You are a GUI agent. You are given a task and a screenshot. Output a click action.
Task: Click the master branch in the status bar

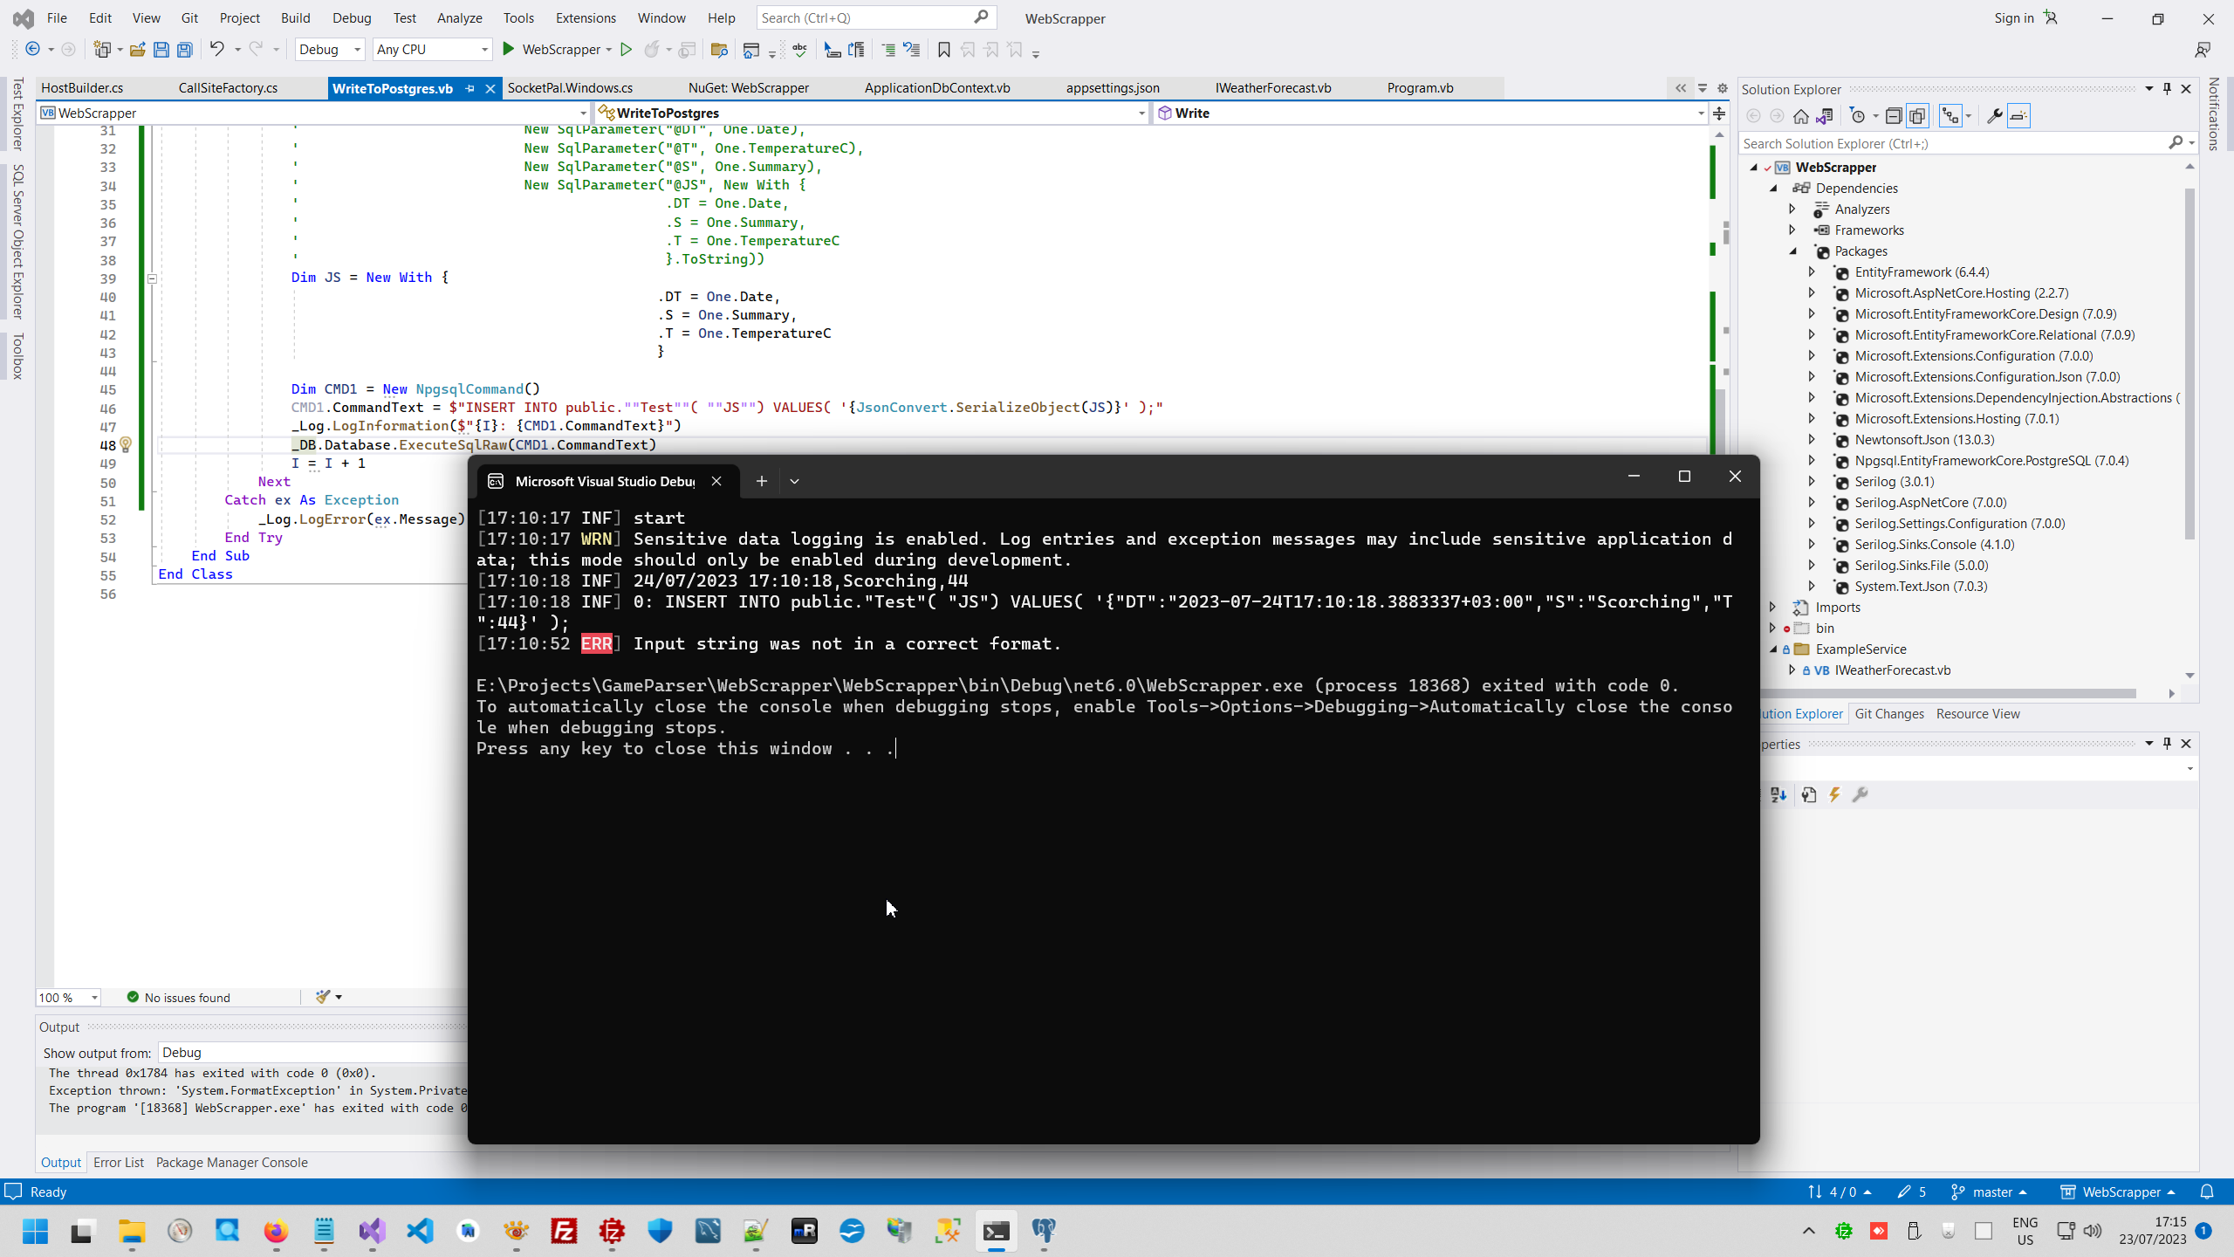[1996, 1192]
